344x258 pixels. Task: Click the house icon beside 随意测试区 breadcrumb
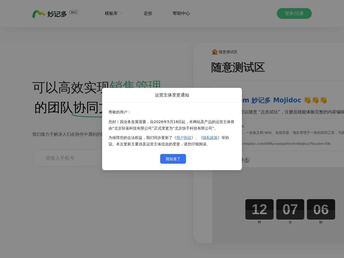tap(214, 52)
